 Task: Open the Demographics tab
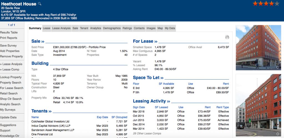click(112, 28)
